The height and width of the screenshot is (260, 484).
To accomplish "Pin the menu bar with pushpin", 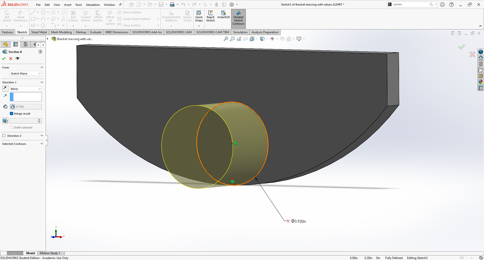I will (120, 5).
